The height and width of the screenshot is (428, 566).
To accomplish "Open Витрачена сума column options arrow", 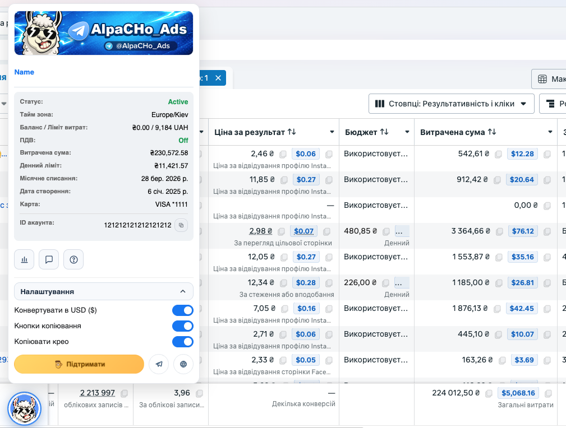I will click(x=550, y=132).
